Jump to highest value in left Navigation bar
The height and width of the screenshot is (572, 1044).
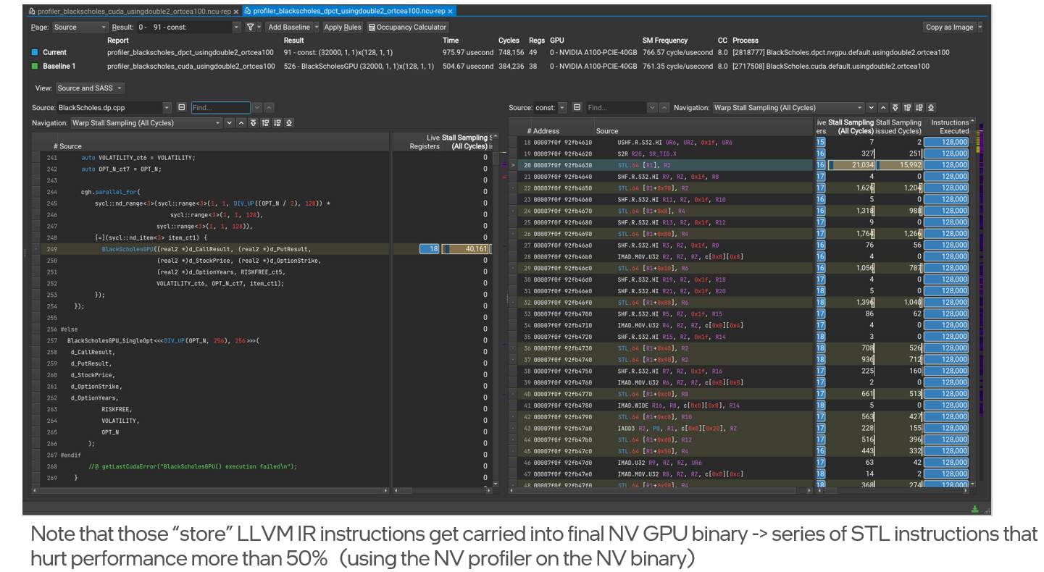click(x=253, y=123)
